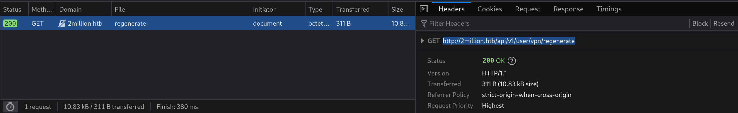The image size is (738, 113).
Task: Select the regenerate request row
Action: point(208,23)
